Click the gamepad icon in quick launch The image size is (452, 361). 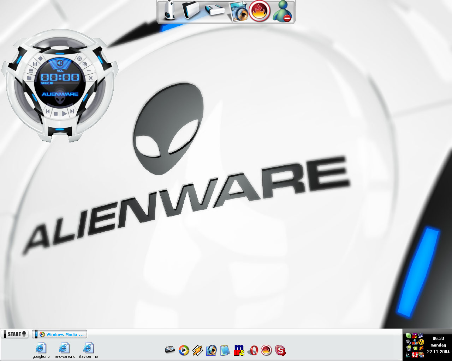pos(170,350)
